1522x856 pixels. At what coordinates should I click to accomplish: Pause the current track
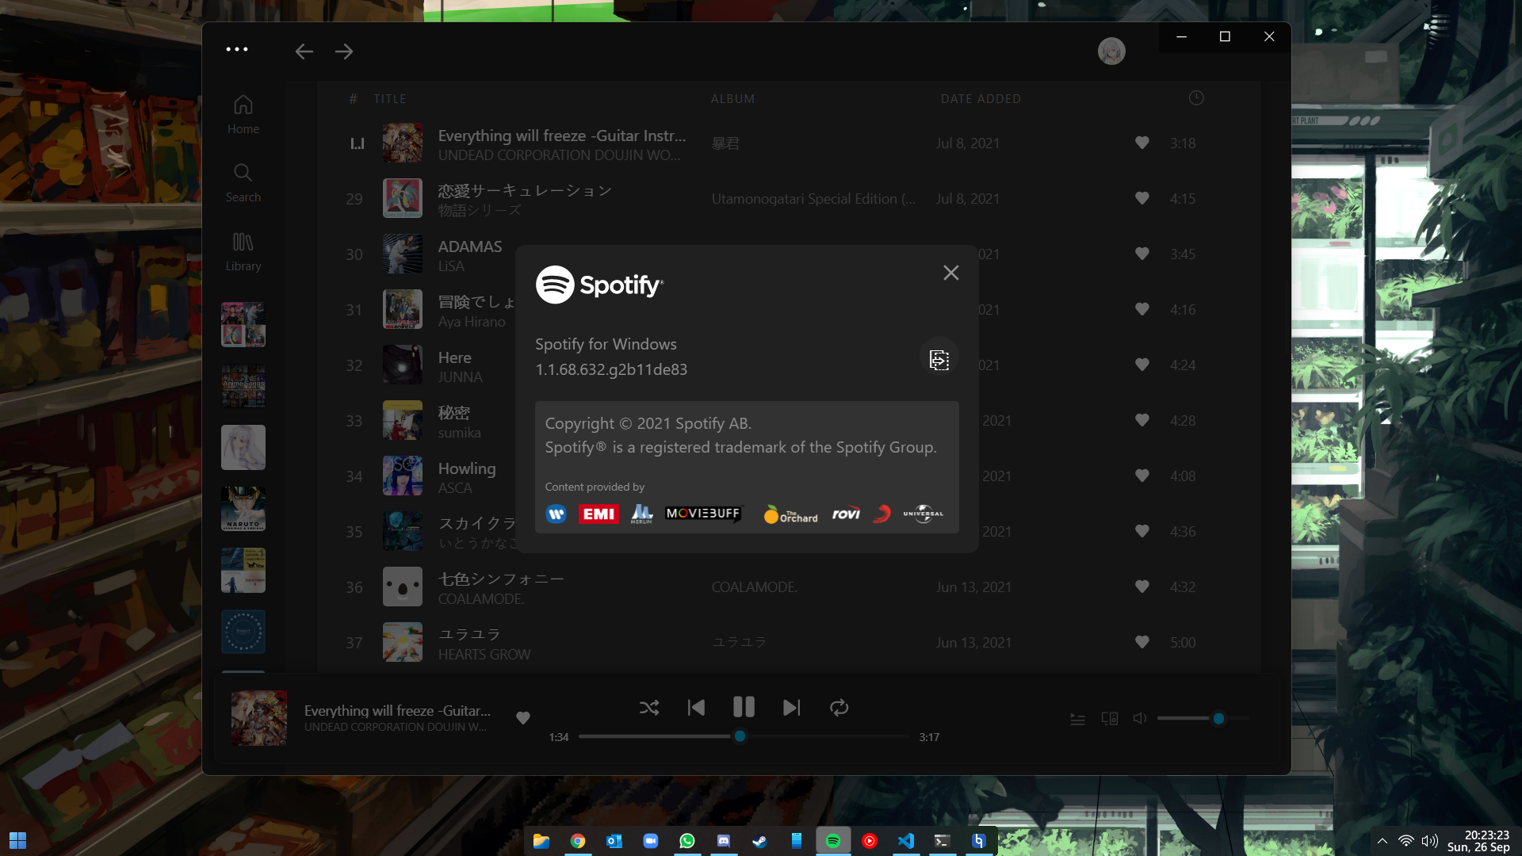[x=744, y=707]
